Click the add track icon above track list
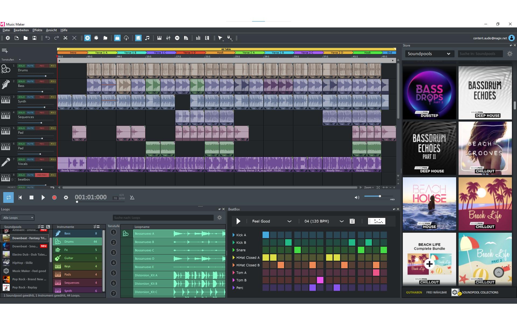The height and width of the screenshot is (325, 517). [5, 51]
